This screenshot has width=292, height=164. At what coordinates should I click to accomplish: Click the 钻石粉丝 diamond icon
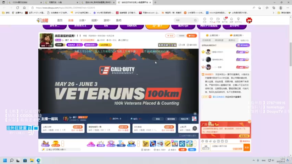[x=111, y=144]
